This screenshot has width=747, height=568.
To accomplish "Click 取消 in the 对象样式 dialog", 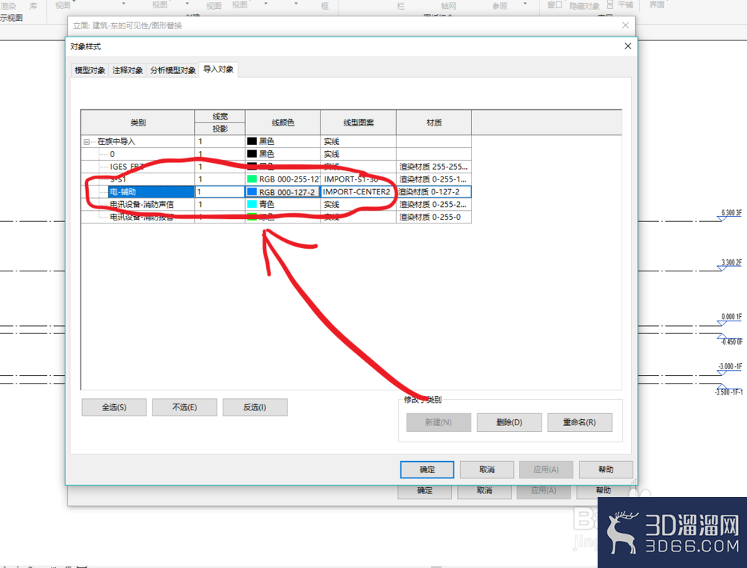I will pyautogui.click(x=487, y=469).
